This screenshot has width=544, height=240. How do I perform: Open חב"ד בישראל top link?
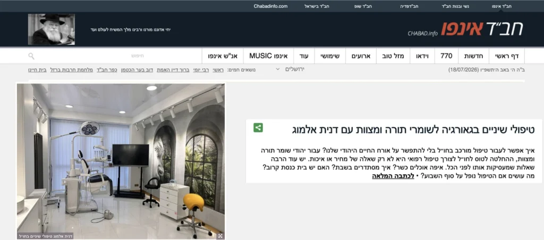[317, 6]
